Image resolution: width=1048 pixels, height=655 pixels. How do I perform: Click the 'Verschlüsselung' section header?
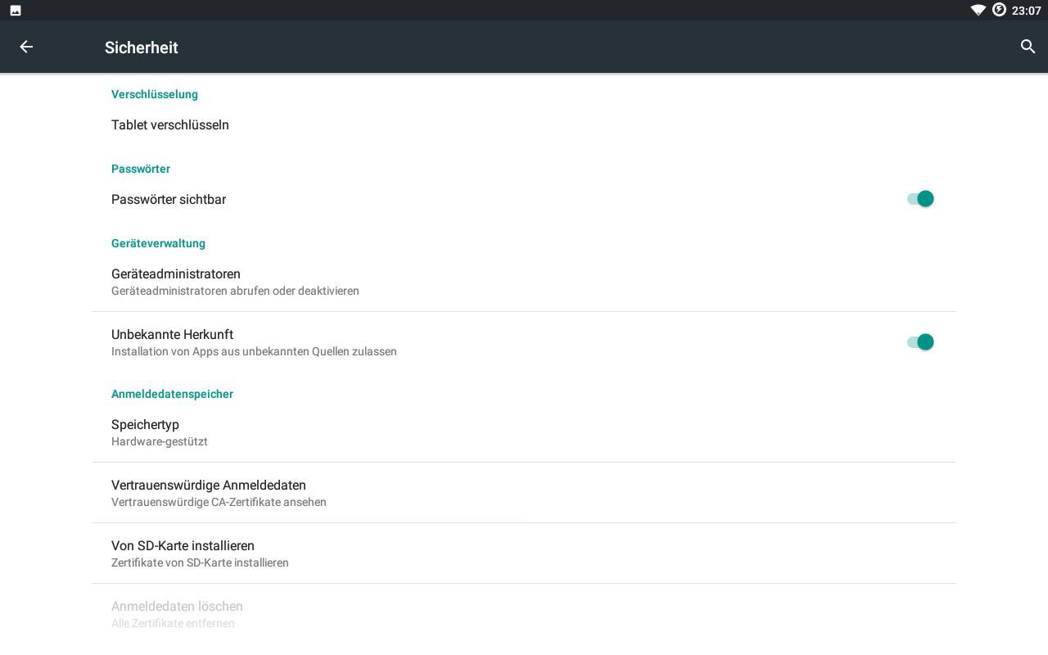point(155,94)
